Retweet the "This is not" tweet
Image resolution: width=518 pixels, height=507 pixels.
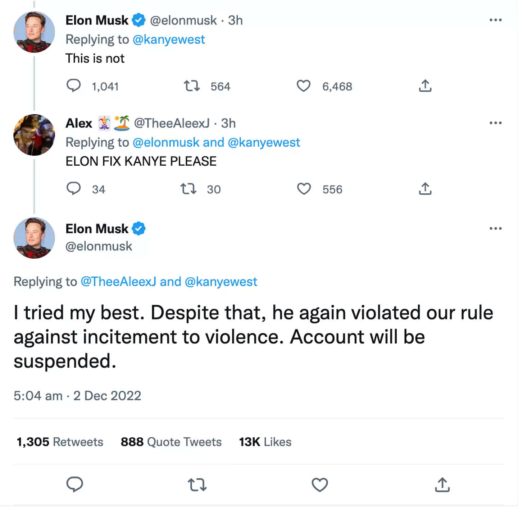(x=192, y=86)
